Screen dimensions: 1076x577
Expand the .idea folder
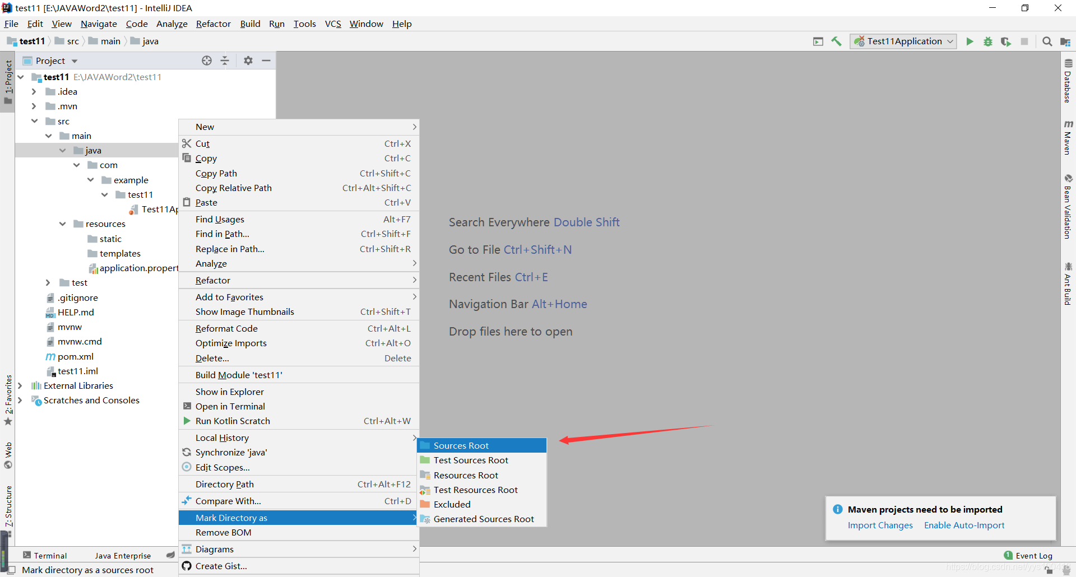click(x=34, y=91)
